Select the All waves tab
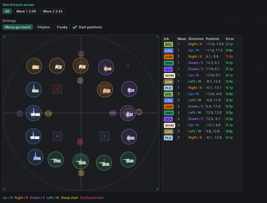 (7, 11)
